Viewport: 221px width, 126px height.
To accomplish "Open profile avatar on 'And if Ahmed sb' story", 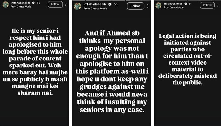I will point(77,6).
